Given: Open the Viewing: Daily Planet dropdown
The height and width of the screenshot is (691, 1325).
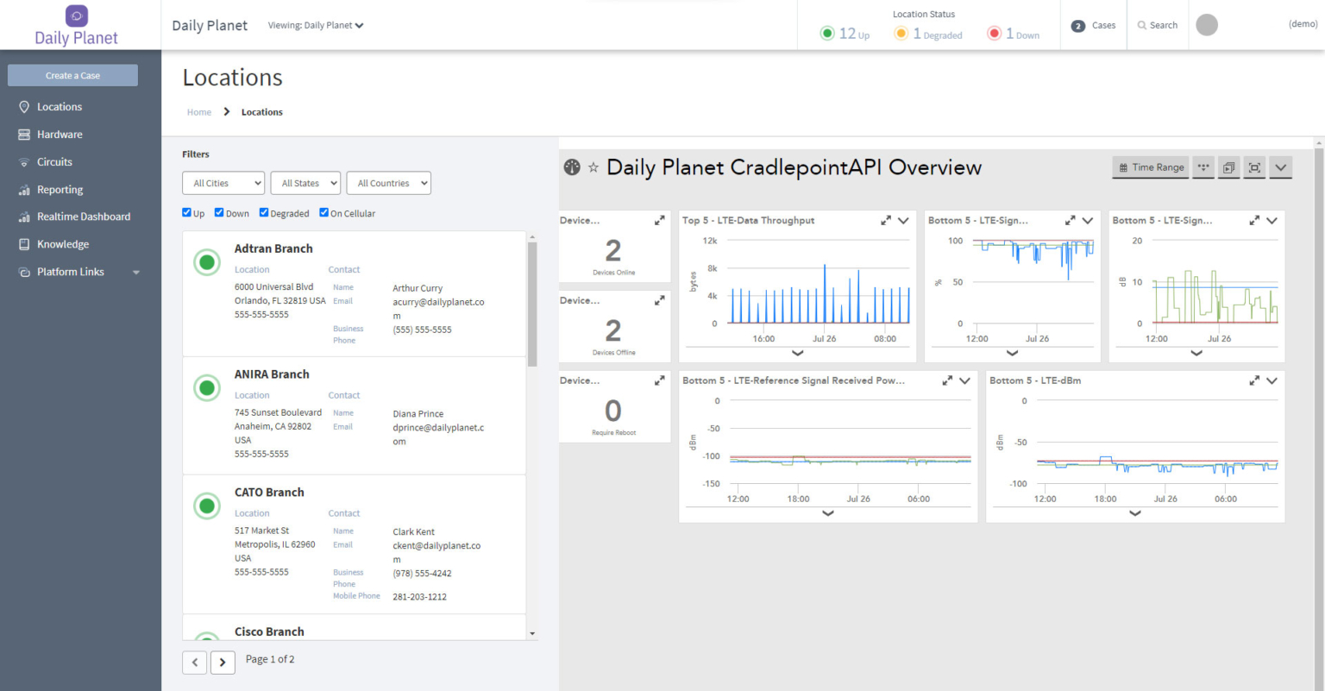Looking at the screenshot, I should [316, 26].
